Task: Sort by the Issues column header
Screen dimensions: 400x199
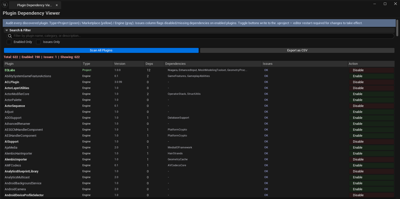Action: 304,64
